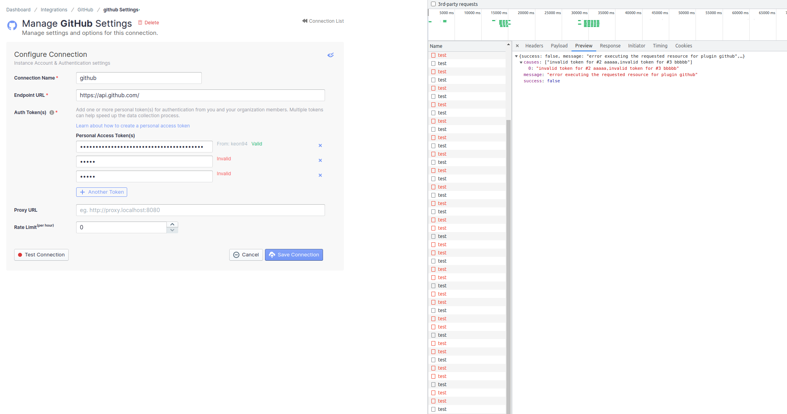Screen dimensions: 787x414
Task: Click the GitHub logo icon beside page title
Action: point(12,25)
